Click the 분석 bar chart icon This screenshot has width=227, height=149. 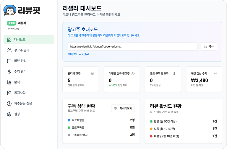click(x=9, y=82)
